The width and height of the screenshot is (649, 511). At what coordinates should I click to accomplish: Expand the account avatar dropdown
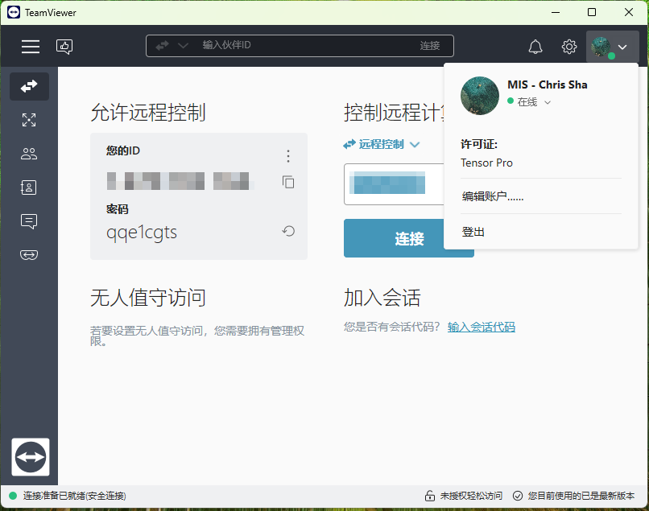coord(613,47)
